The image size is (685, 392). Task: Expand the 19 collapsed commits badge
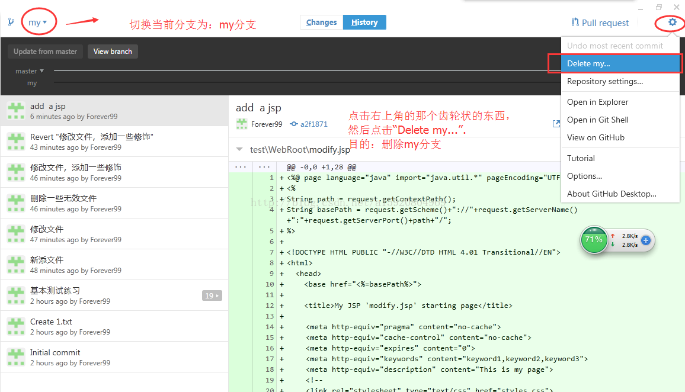[x=212, y=295]
